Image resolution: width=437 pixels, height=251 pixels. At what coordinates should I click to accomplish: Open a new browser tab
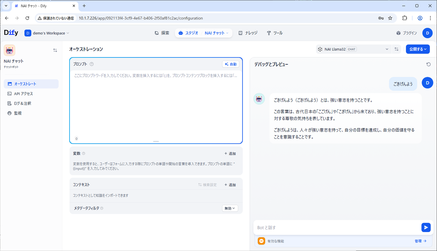[x=84, y=6]
